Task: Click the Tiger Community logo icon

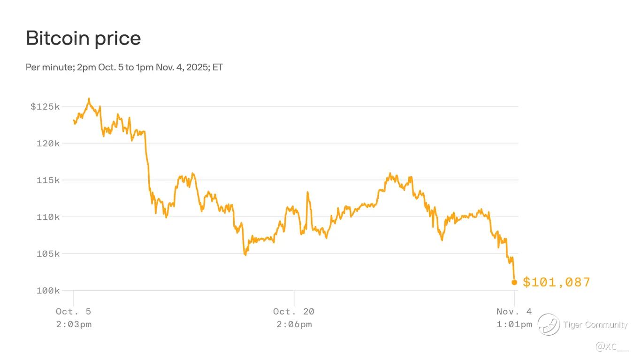Action: click(x=549, y=324)
